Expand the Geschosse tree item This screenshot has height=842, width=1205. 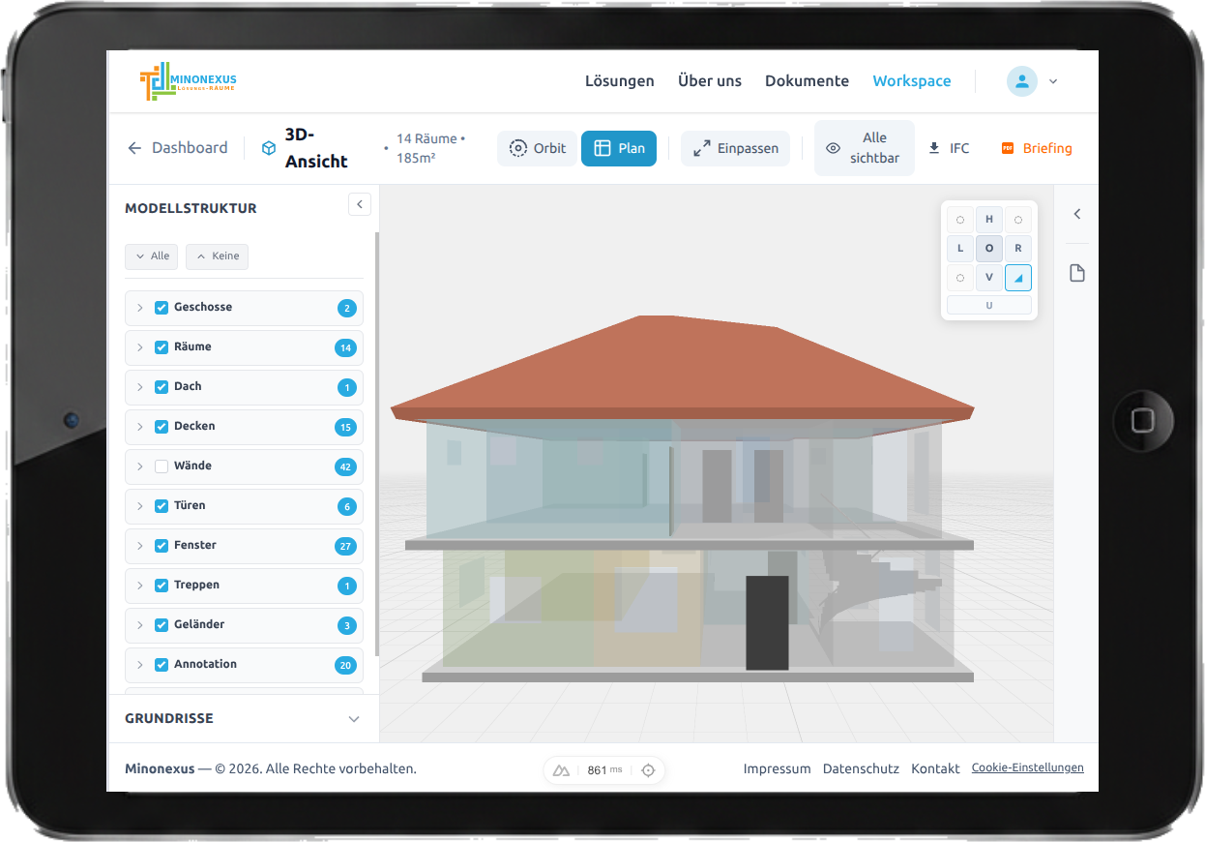tap(139, 308)
